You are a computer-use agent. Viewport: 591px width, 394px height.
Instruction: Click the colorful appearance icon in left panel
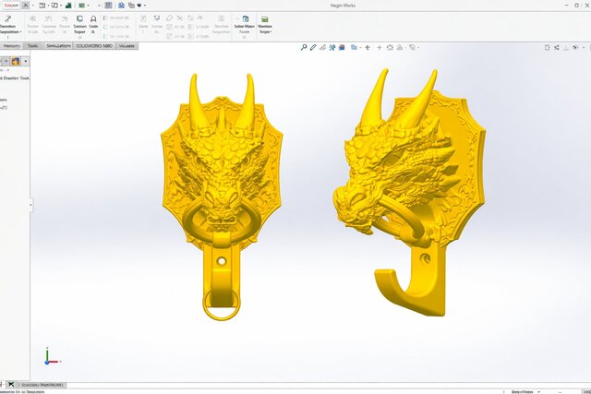16,62
